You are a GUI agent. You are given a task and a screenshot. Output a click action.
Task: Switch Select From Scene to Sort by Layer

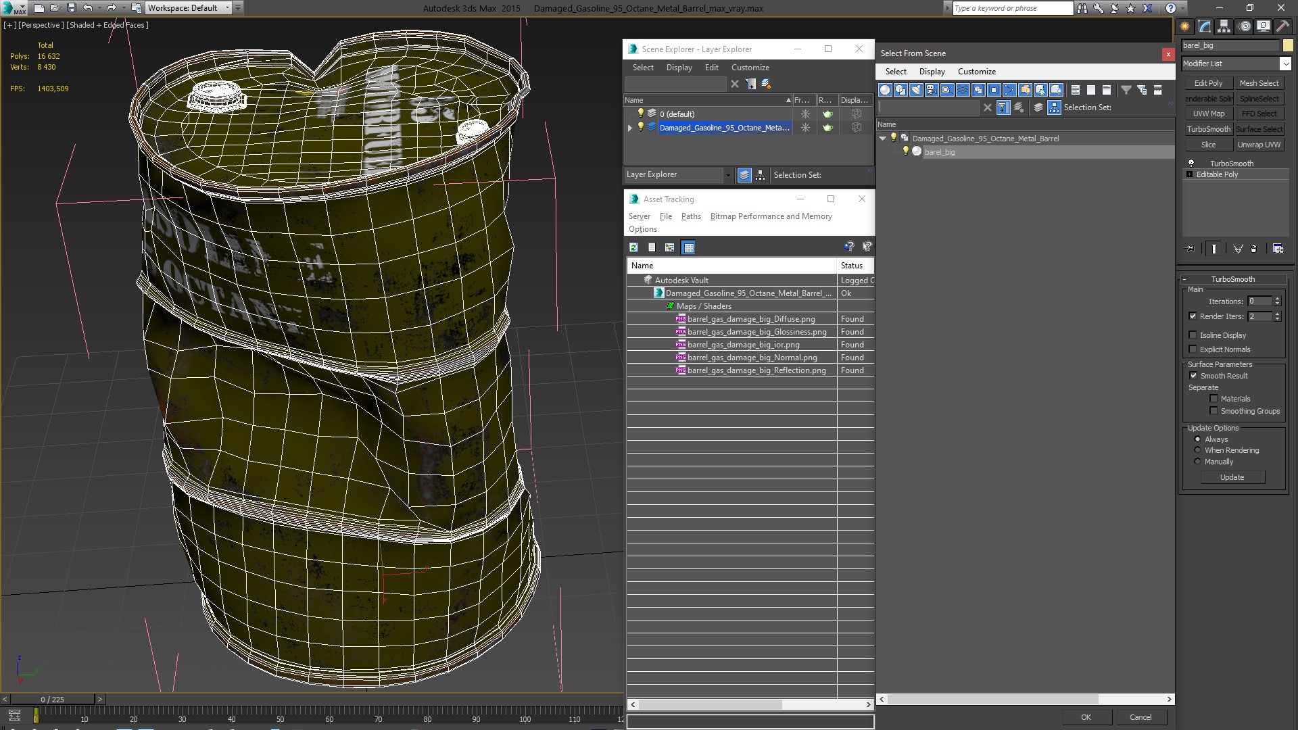coord(1038,107)
